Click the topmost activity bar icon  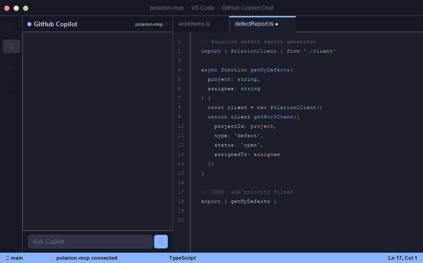(11, 26)
